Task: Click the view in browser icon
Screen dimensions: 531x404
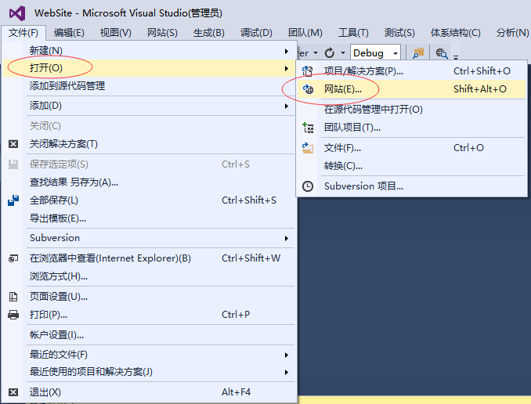Action: (13, 258)
